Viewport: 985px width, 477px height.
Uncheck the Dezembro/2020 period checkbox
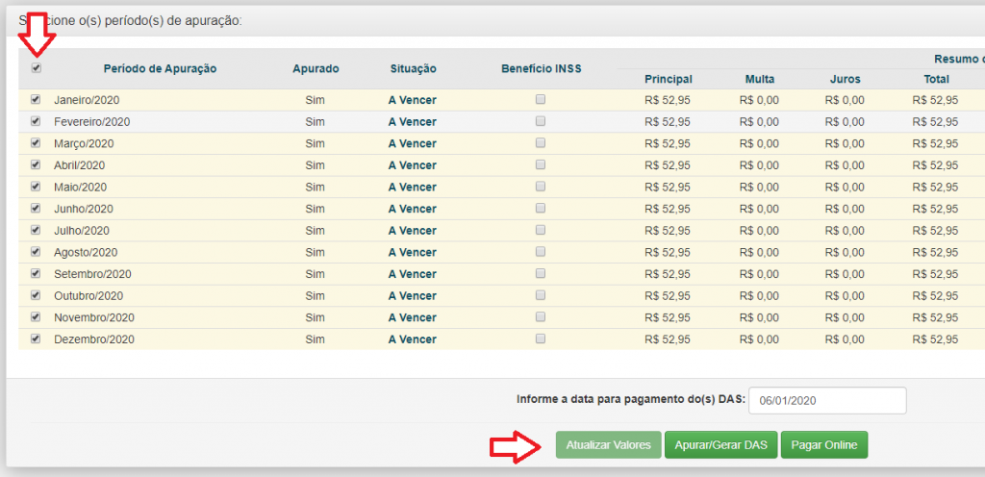point(37,339)
